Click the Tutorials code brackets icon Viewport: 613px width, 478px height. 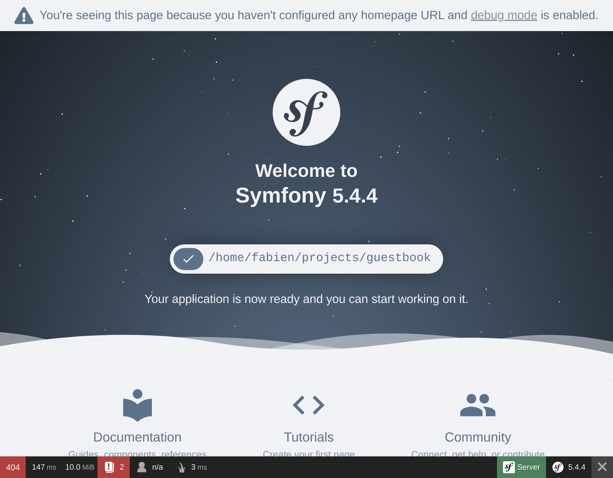(309, 405)
